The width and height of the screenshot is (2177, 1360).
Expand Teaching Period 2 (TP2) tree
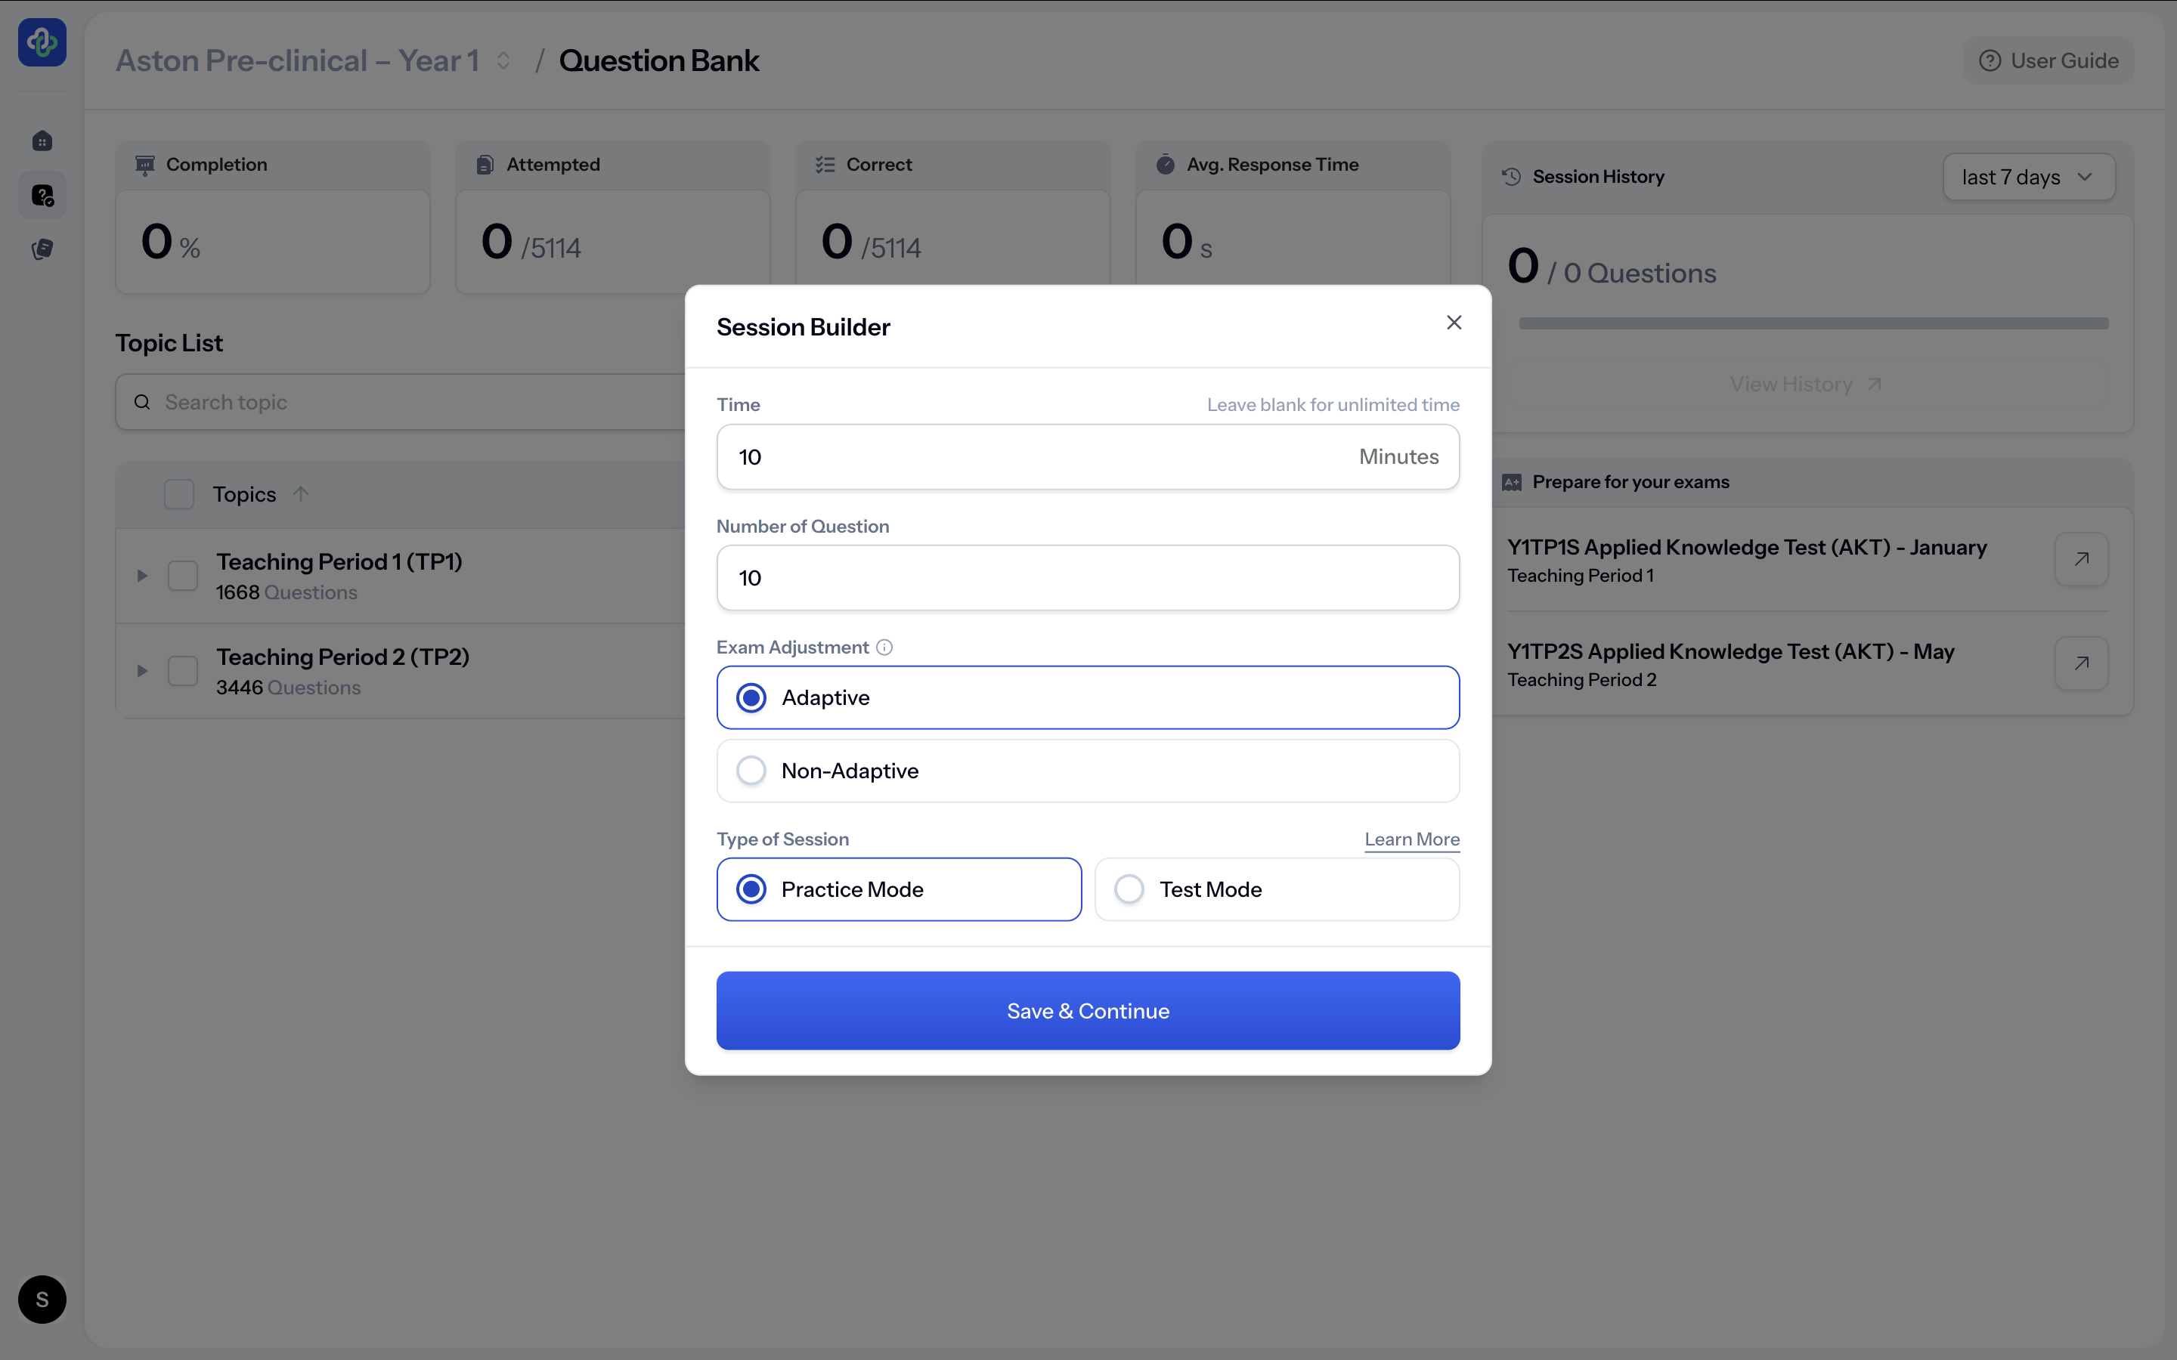click(x=142, y=671)
